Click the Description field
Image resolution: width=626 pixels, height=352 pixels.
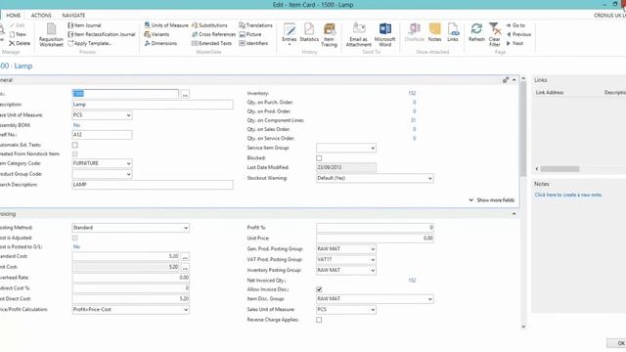coord(153,105)
